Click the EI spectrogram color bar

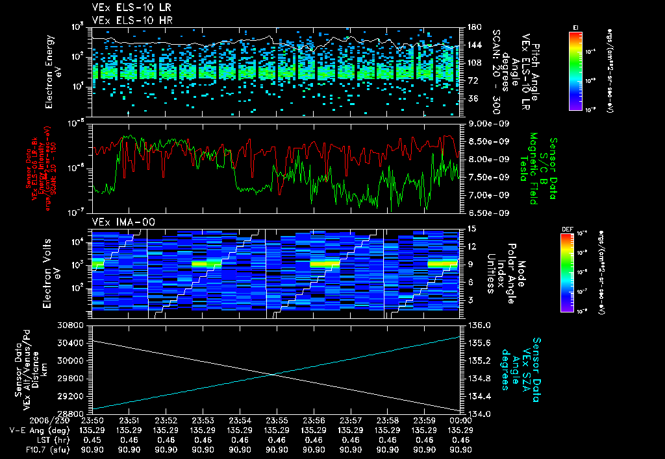(x=575, y=71)
